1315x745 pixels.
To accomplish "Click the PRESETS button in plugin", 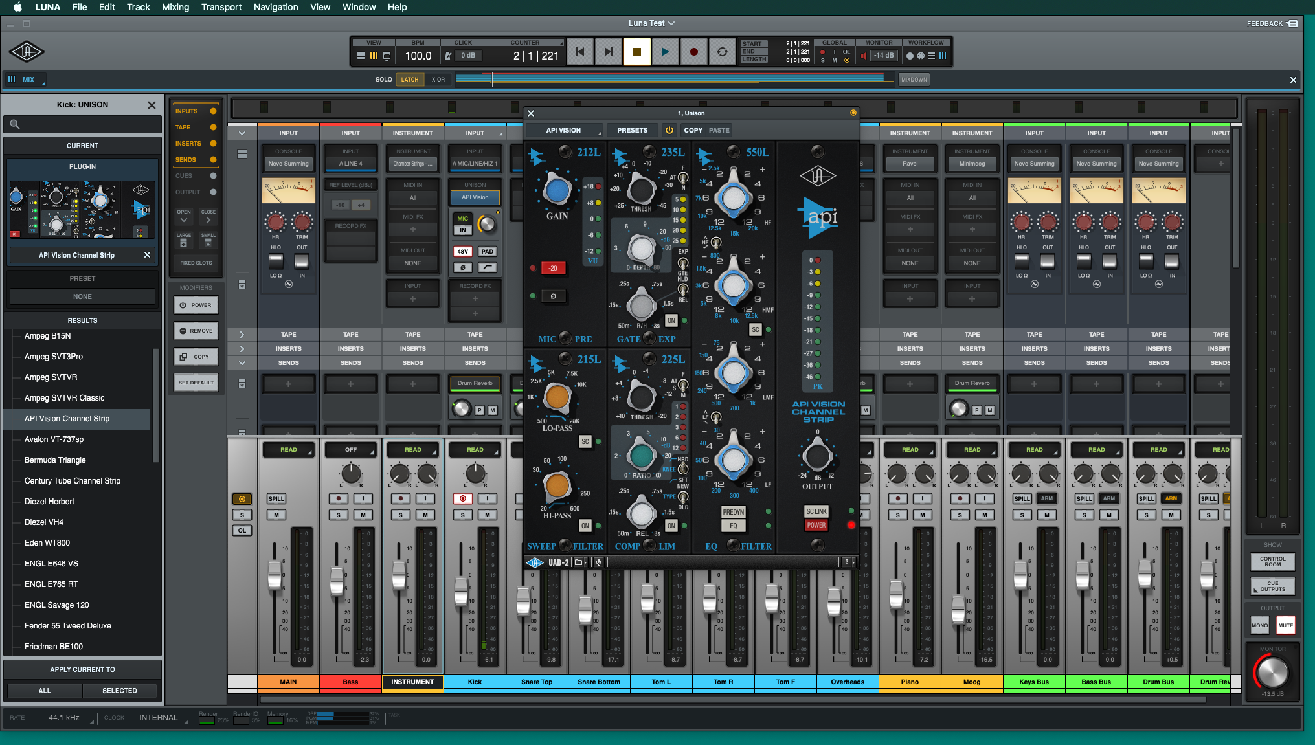I will pos(632,130).
